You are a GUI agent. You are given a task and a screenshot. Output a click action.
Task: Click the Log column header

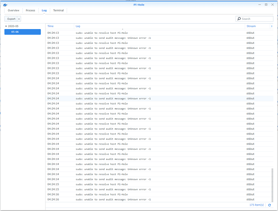[78, 26]
